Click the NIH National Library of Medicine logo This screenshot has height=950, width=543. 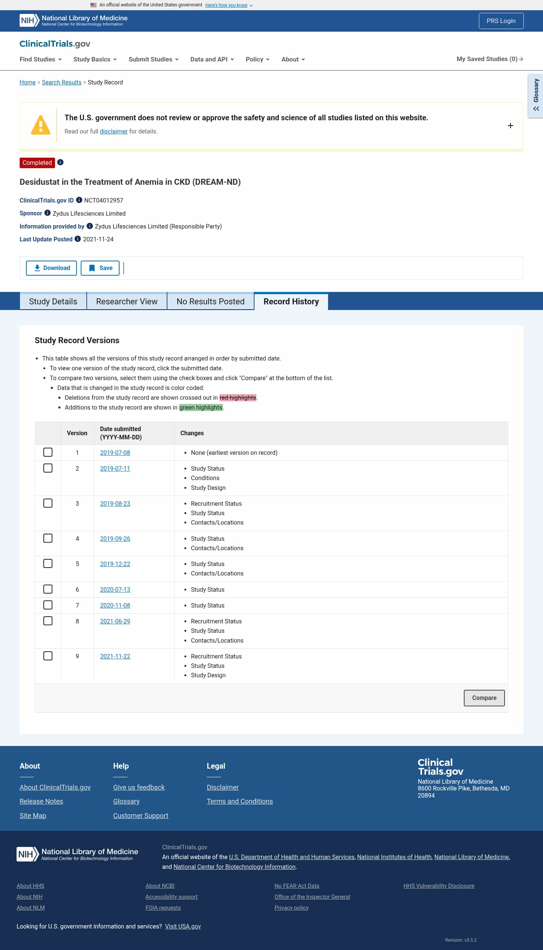[74, 21]
